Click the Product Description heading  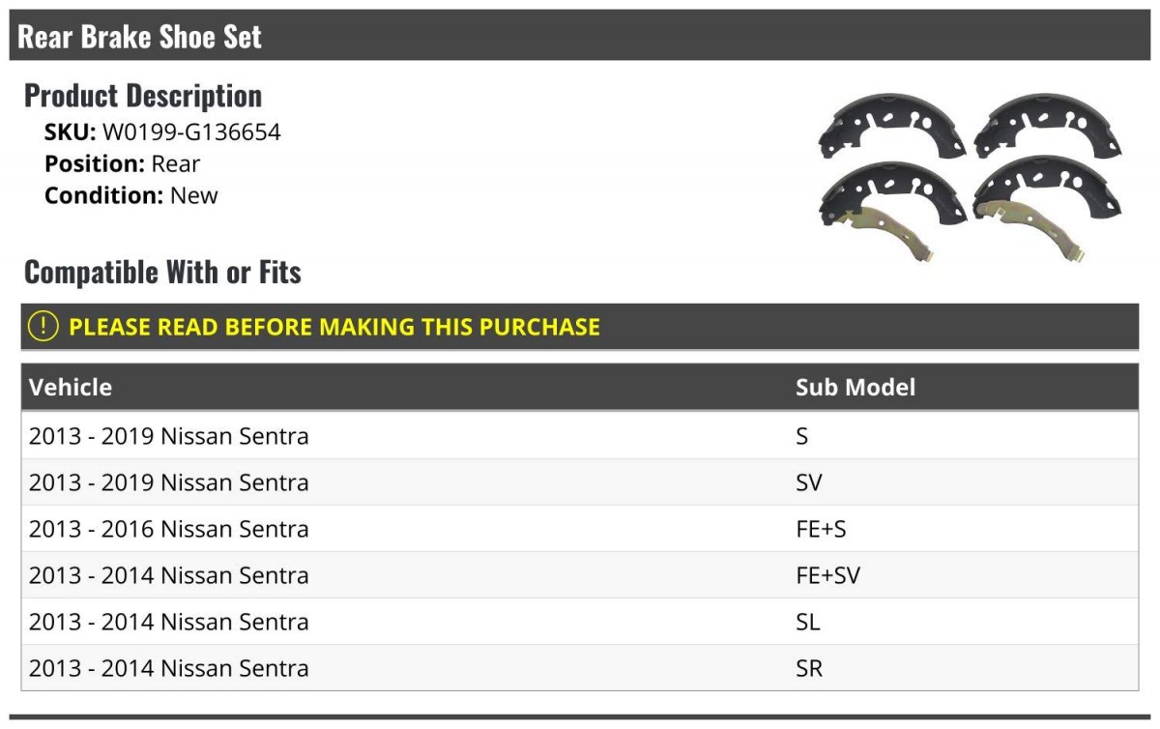[x=143, y=95]
